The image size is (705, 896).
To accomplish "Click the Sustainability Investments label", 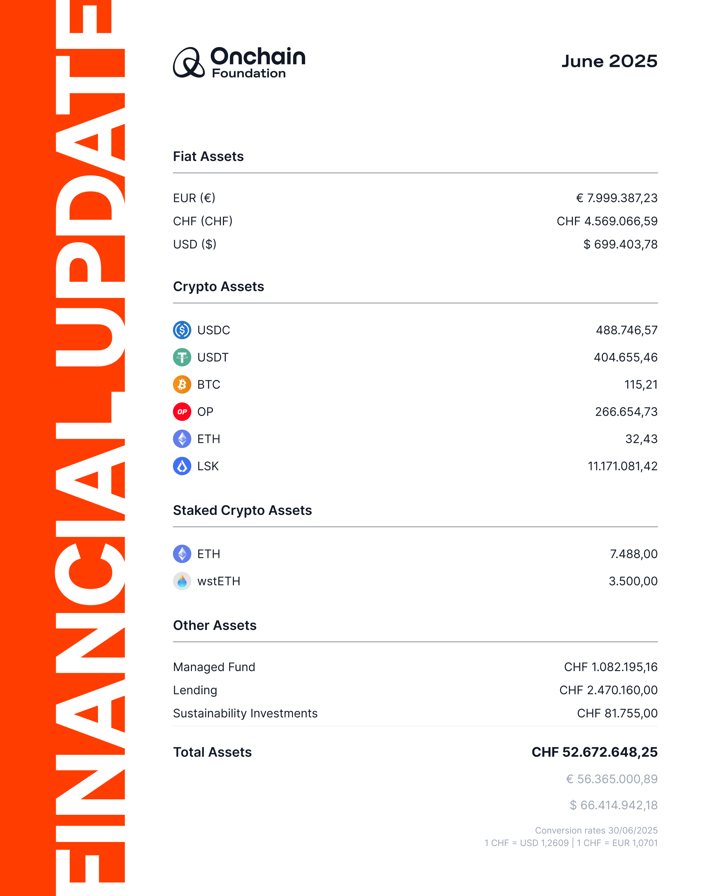I will pos(245,713).
